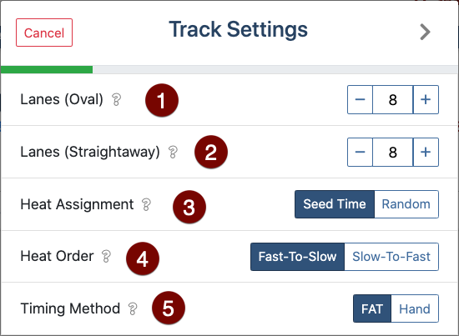The image size is (459, 336).
Task: Show the Heat Assignment help tooltip
Action: [146, 204]
